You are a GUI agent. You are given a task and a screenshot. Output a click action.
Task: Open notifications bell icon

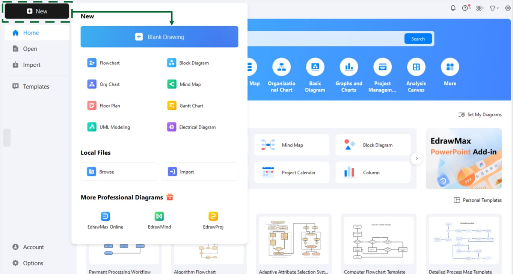[x=453, y=8]
